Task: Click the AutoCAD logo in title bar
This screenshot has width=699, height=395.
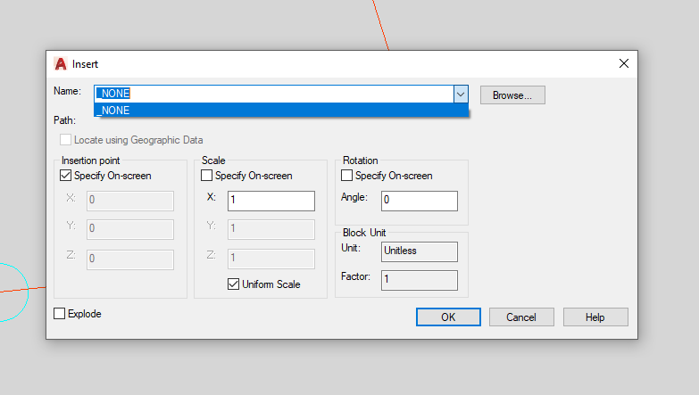Action: tap(61, 64)
